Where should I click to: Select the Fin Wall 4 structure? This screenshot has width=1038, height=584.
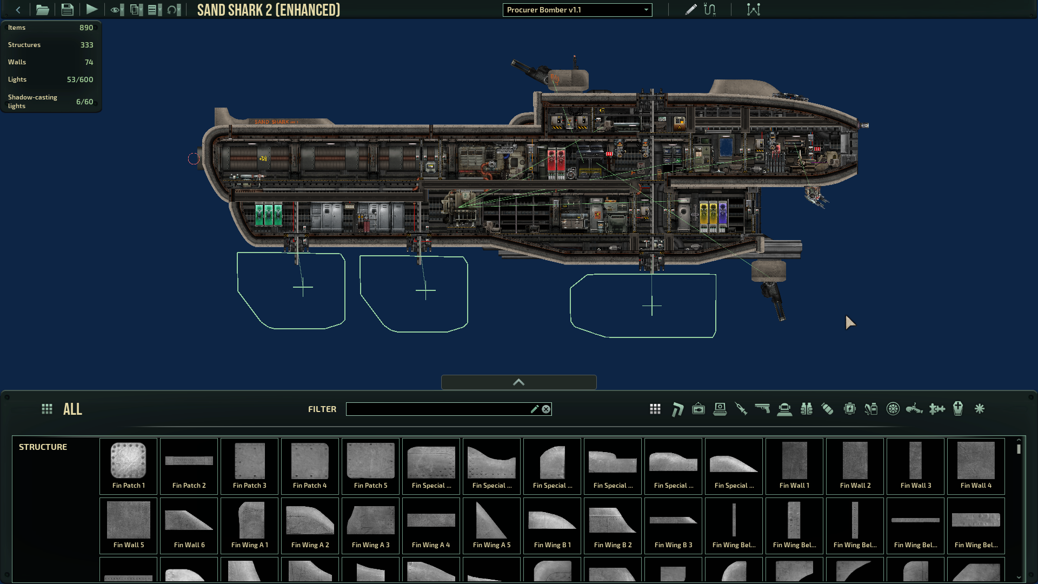976,466
